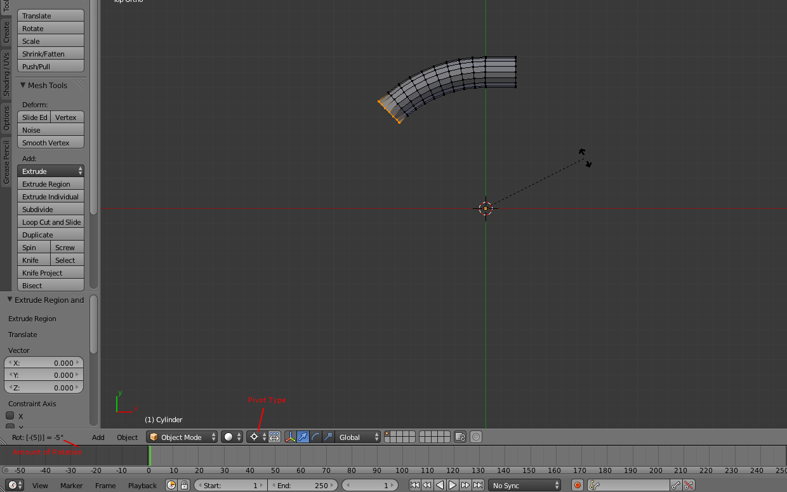Open the pivot point type dropdown
787x492 pixels.
click(x=257, y=437)
